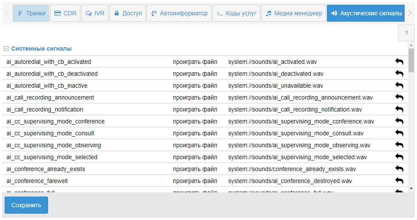The image size is (417, 220).
Task: Collapse the Системные сигналы section
Action: pyautogui.click(x=6, y=49)
